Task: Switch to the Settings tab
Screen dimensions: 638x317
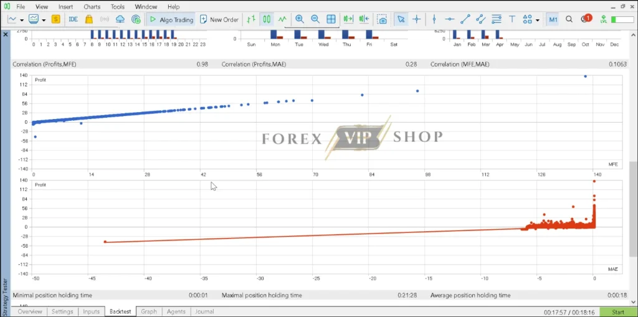Action: pos(62,312)
